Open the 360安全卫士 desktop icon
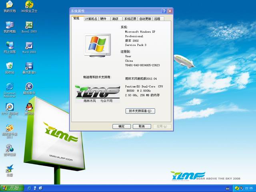The height and width of the screenshot is (192, 256). click(29, 5)
